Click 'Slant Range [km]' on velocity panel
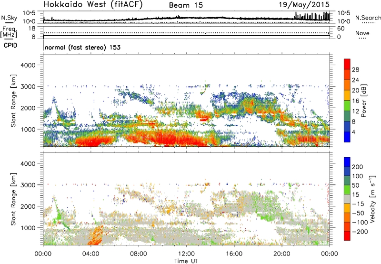The image size is (381, 264). [13, 199]
